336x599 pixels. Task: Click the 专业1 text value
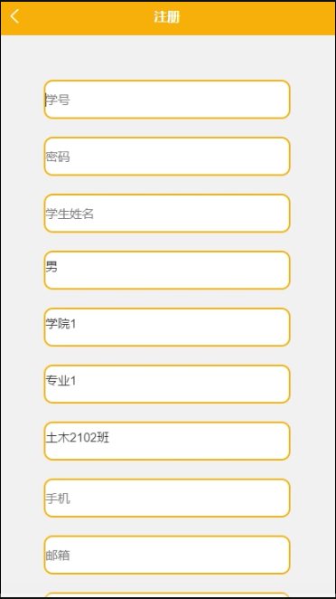[x=61, y=381]
